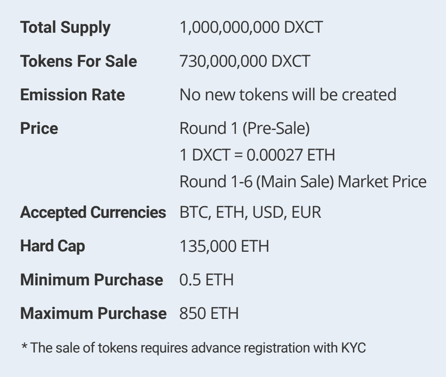This screenshot has width=446, height=377.
Task: Click the Maximum Purchase label
Action: [x=93, y=313]
